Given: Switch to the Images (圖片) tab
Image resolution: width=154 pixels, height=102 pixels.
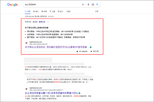Looking at the screenshot, I should click(36, 11).
